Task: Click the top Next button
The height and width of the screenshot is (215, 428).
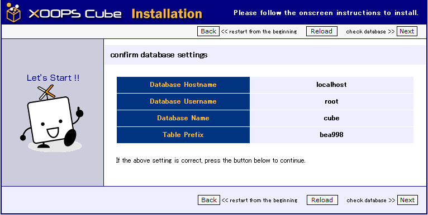Action: 407,31
